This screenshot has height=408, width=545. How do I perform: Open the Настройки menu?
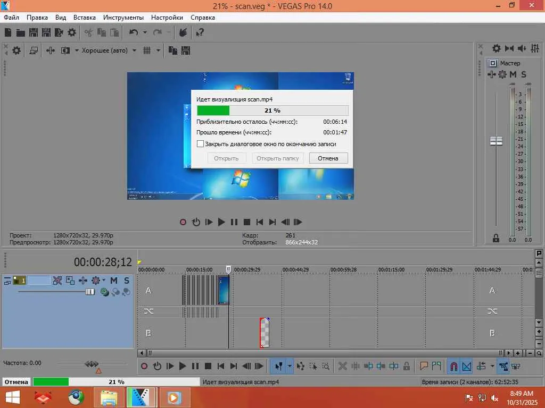[167, 18]
